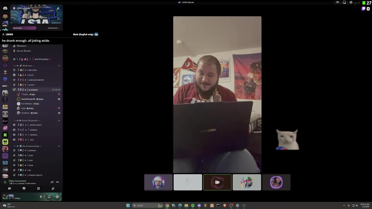Mute microphone in user panel

41,197
